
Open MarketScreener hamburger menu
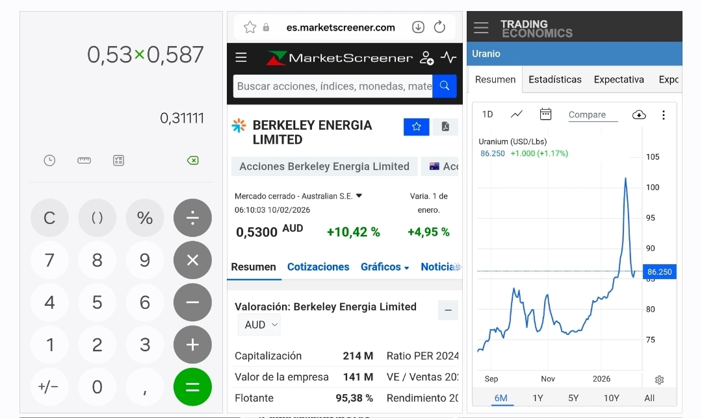pyautogui.click(x=241, y=57)
